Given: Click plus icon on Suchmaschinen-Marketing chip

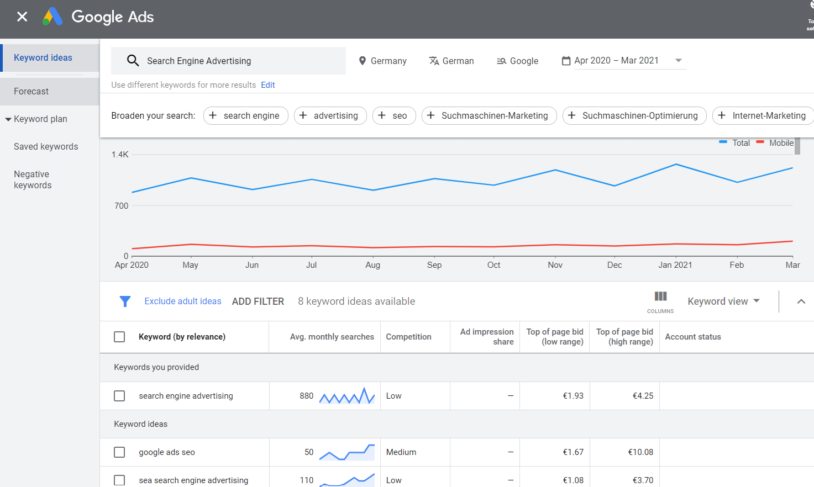Looking at the screenshot, I should click(431, 115).
